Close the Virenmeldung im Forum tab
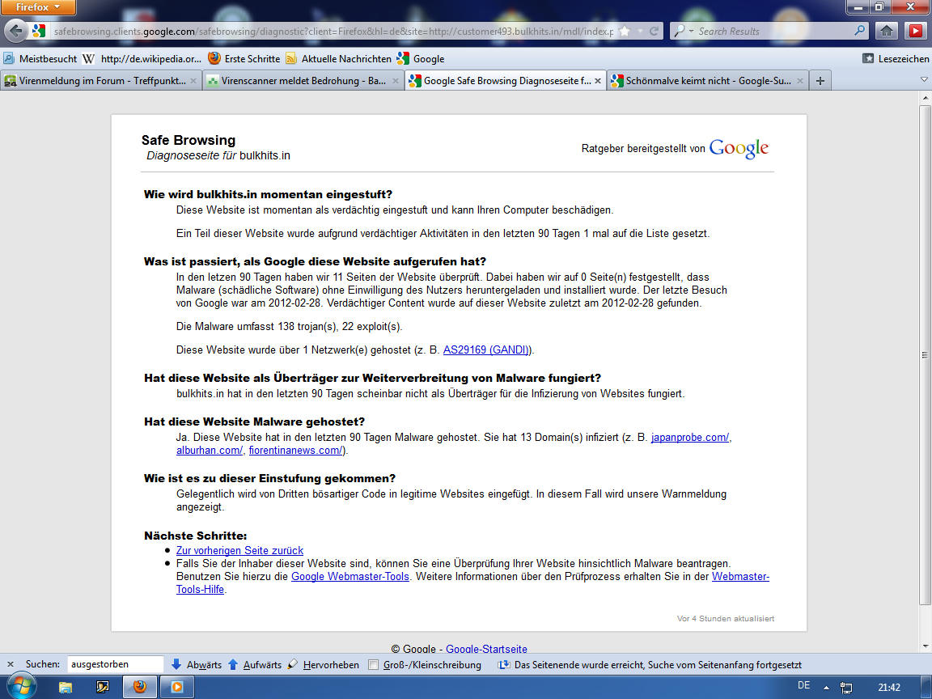 (x=193, y=81)
